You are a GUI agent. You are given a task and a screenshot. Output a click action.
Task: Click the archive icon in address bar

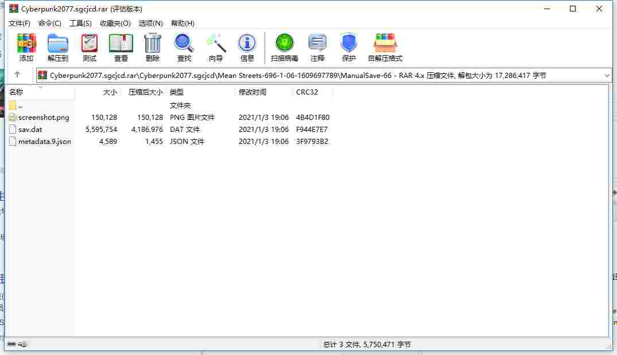(x=42, y=76)
